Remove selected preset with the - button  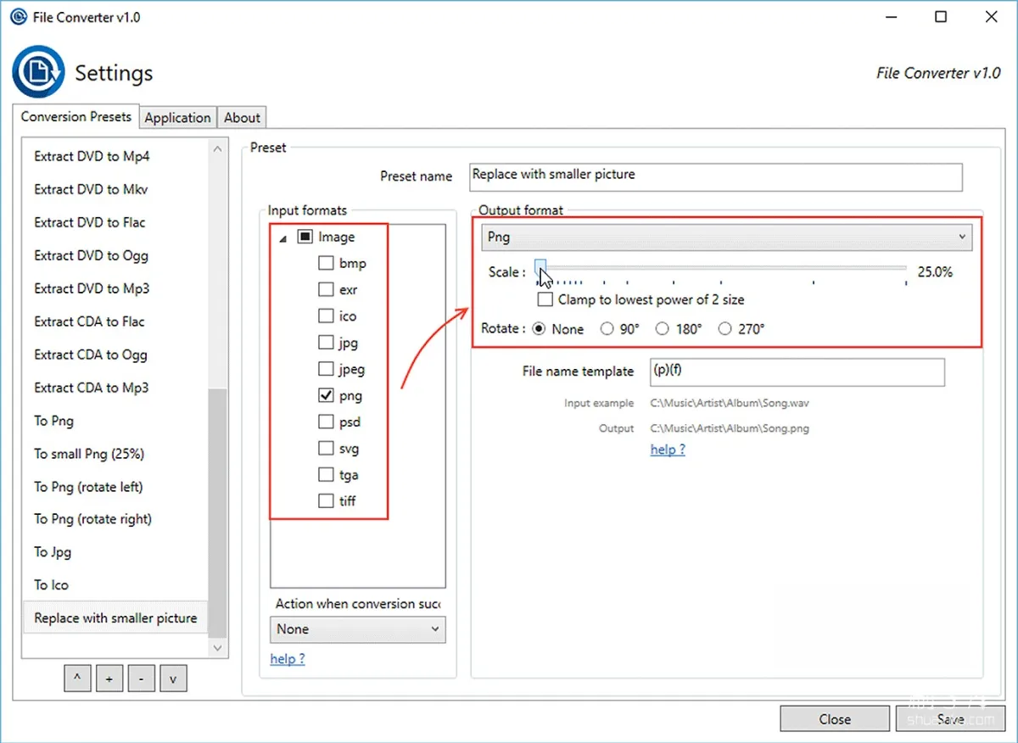coord(141,678)
